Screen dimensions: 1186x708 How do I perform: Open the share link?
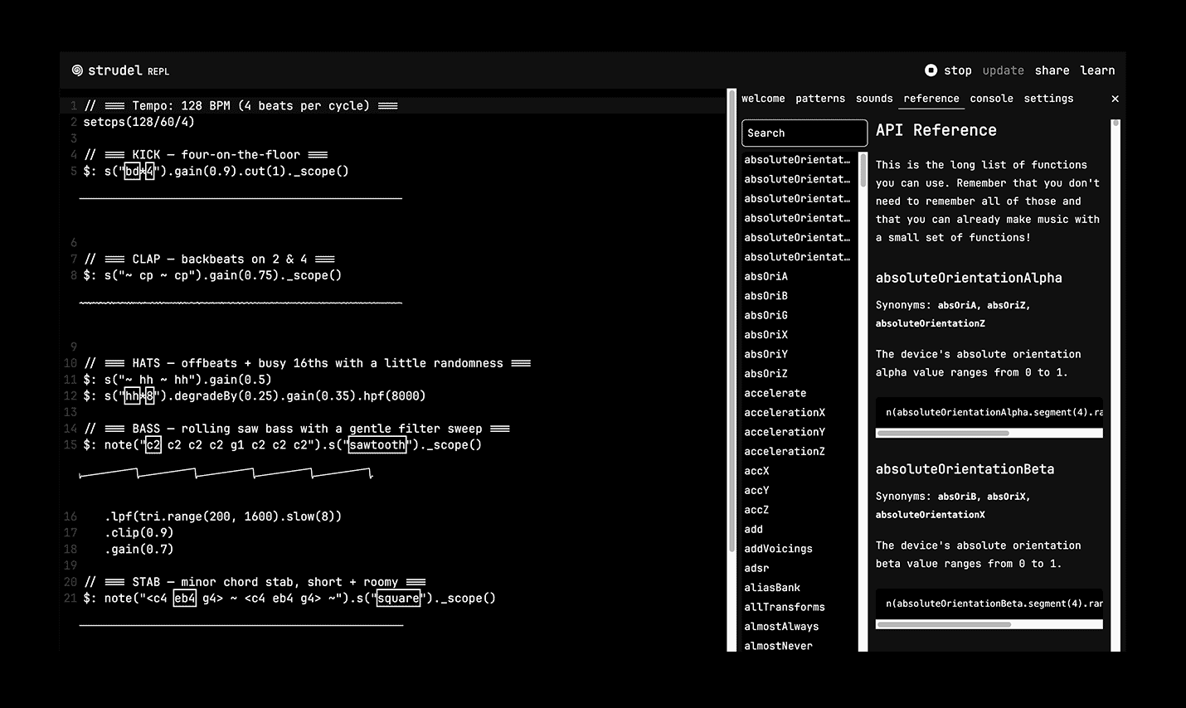1052,70
